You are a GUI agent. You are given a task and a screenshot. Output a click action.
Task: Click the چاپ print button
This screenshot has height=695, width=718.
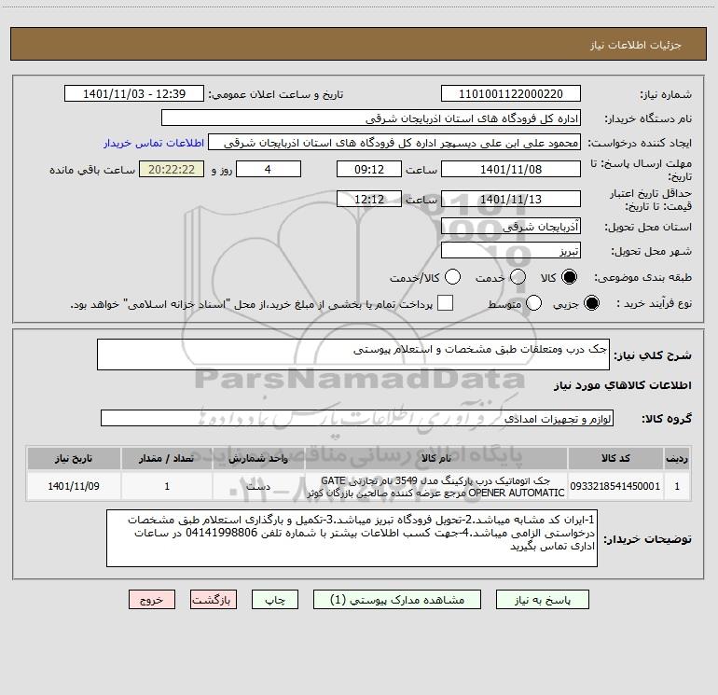pyautogui.click(x=275, y=600)
